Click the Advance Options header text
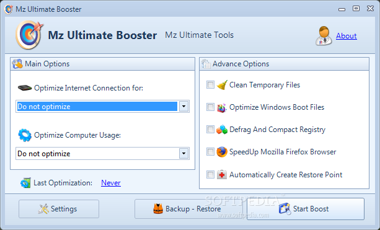The height and width of the screenshot is (230, 380). tap(241, 64)
